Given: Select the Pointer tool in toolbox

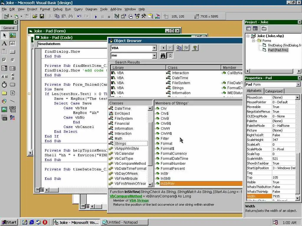Looking at the screenshot, I should coord(4,35).
